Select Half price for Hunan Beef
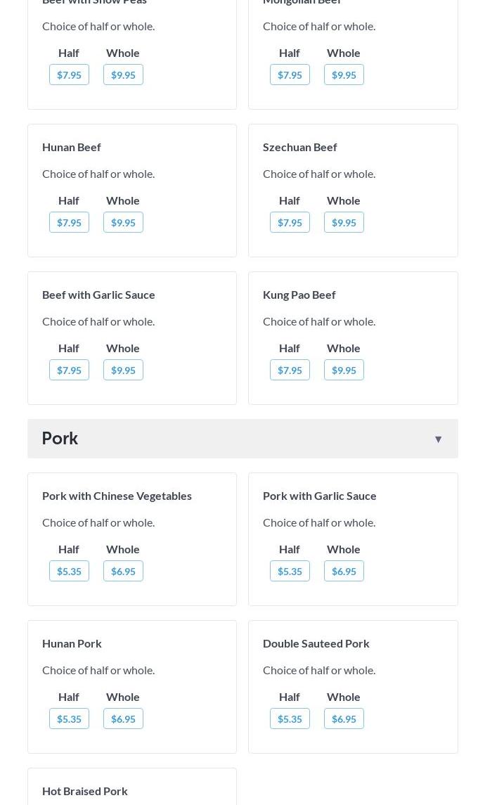The height and width of the screenshot is (805, 485). pos(69,222)
